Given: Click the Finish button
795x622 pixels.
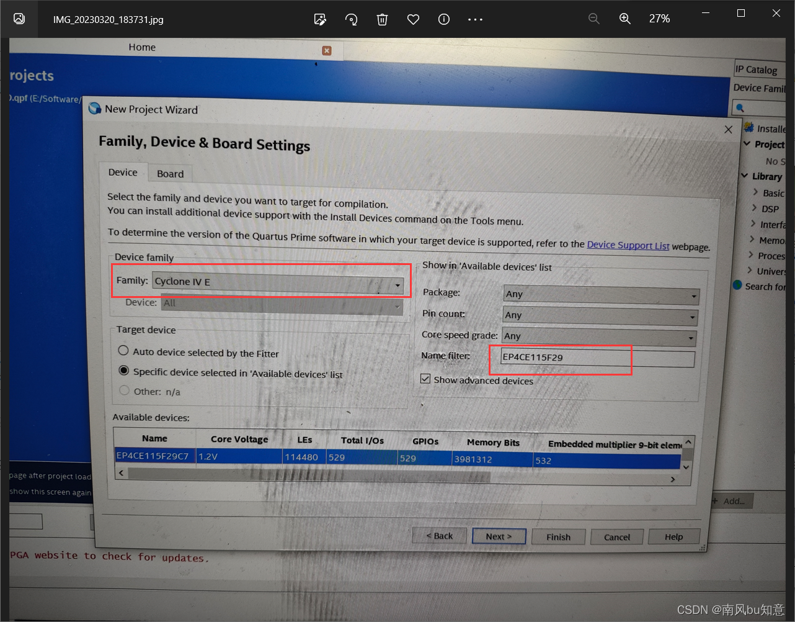Looking at the screenshot, I should tap(558, 537).
